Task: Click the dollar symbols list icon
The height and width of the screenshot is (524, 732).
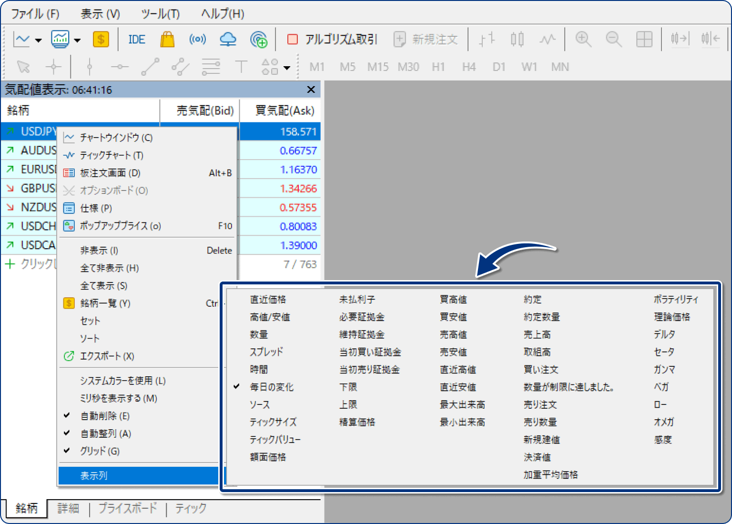Action: [101, 40]
